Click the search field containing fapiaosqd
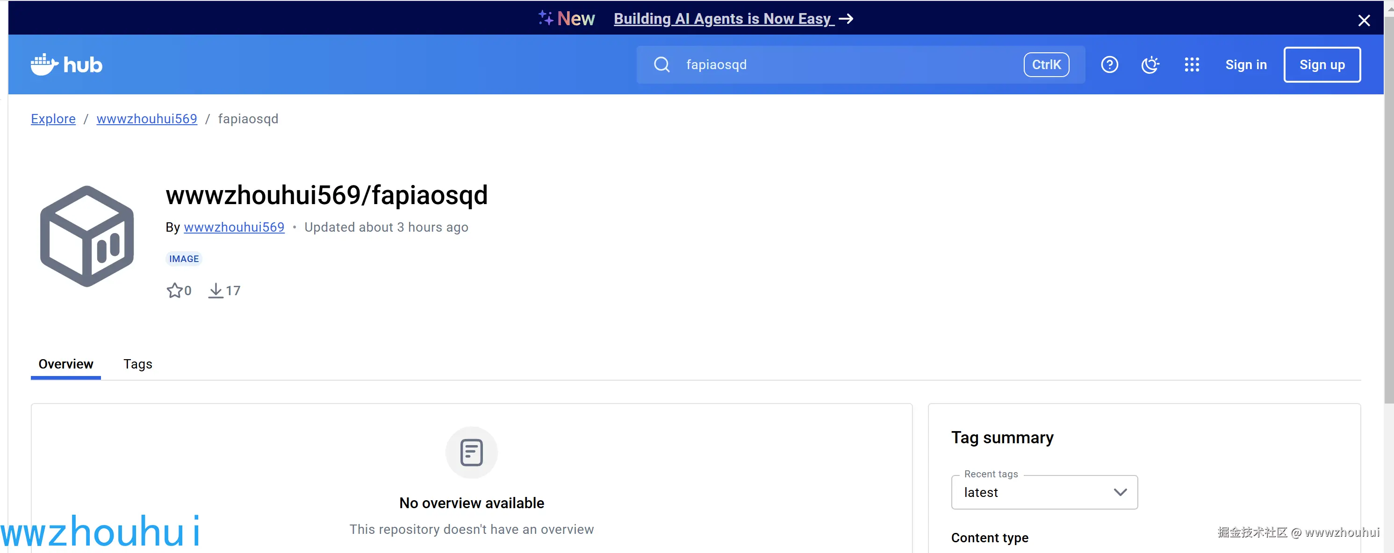 [x=861, y=65]
